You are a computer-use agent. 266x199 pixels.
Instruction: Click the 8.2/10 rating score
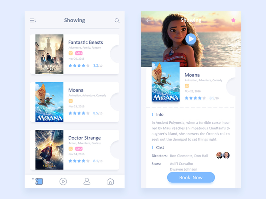pyautogui.click(x=98, y=65)
